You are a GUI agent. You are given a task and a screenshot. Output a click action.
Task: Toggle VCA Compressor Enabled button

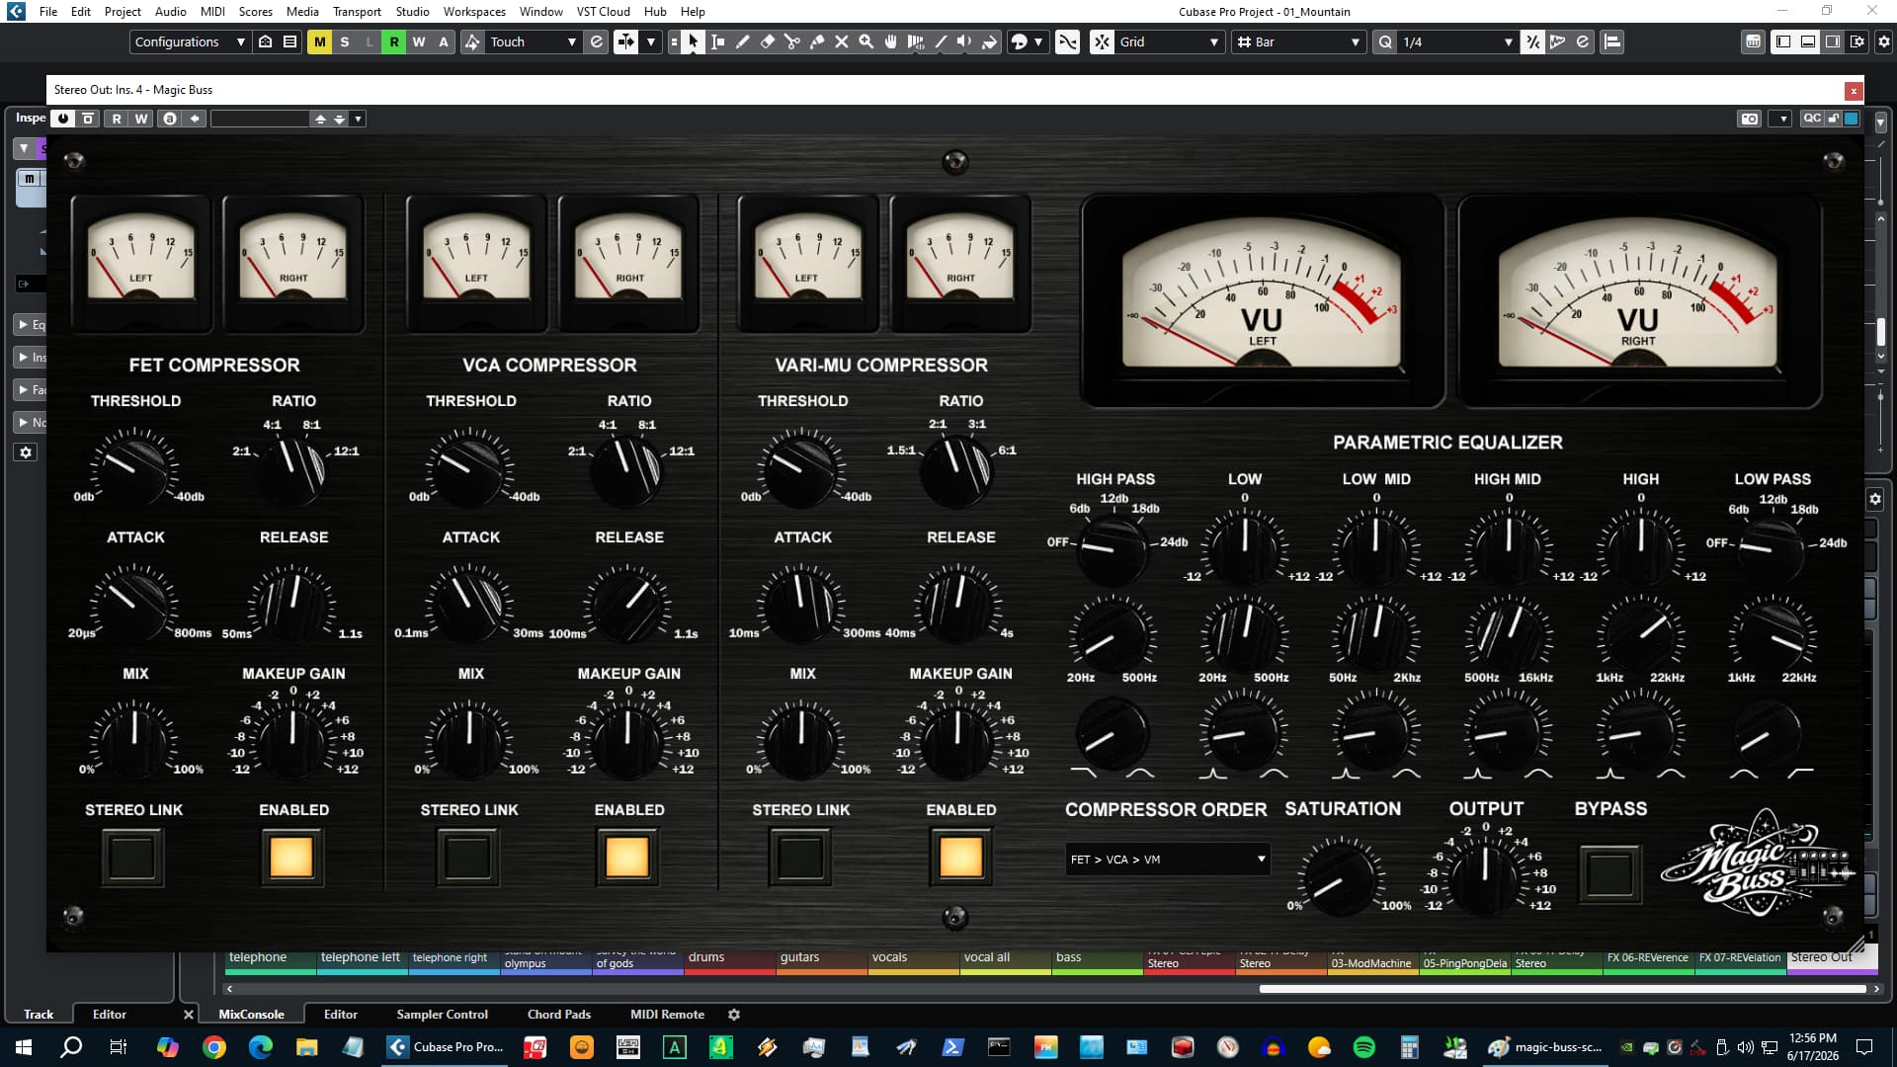coord(627,857)
